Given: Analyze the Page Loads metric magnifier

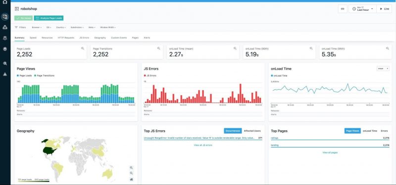Looking at the screenshot, I should (x=83, y=48).
